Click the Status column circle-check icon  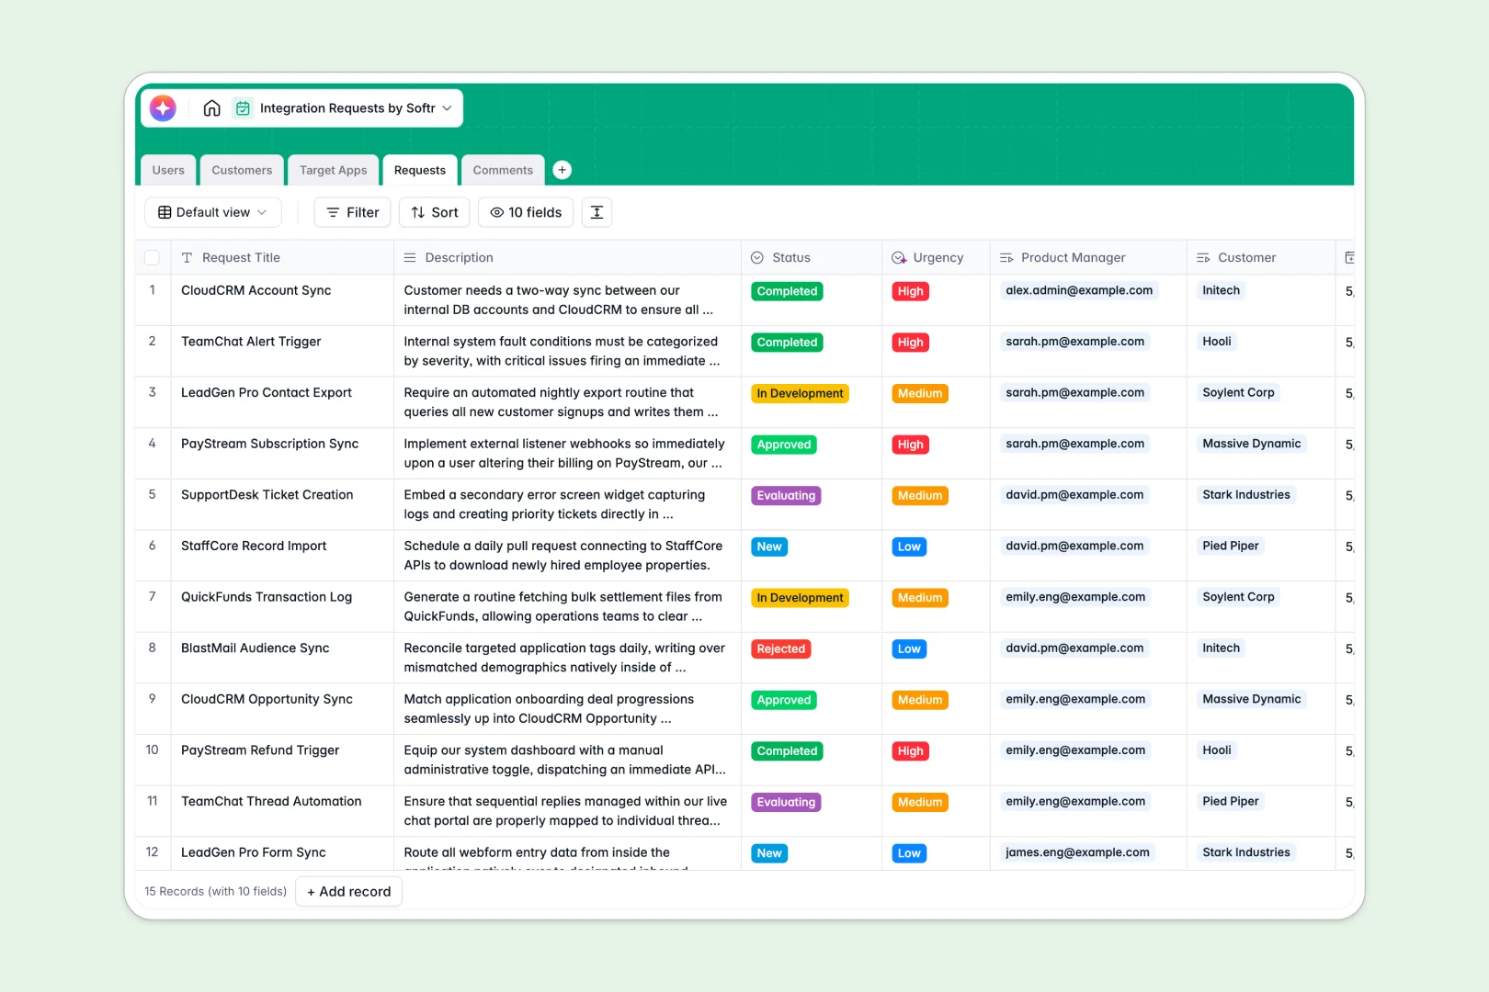click(757, 258)
